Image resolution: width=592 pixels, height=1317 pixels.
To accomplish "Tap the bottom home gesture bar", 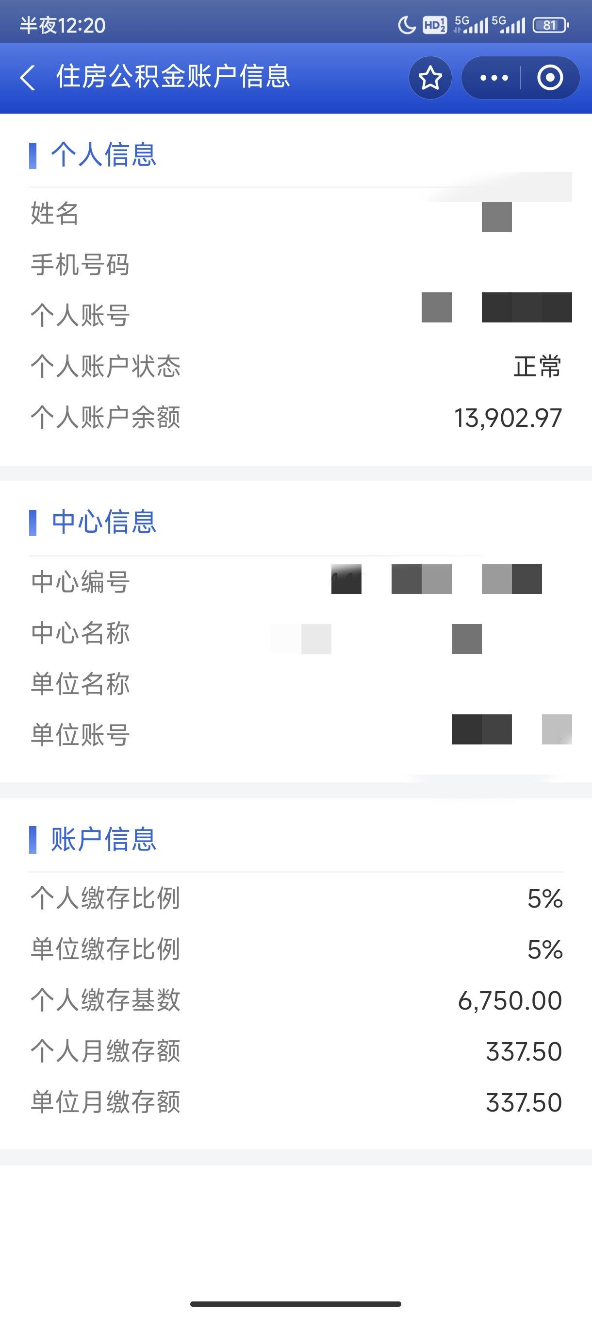I will point(296,1304).
